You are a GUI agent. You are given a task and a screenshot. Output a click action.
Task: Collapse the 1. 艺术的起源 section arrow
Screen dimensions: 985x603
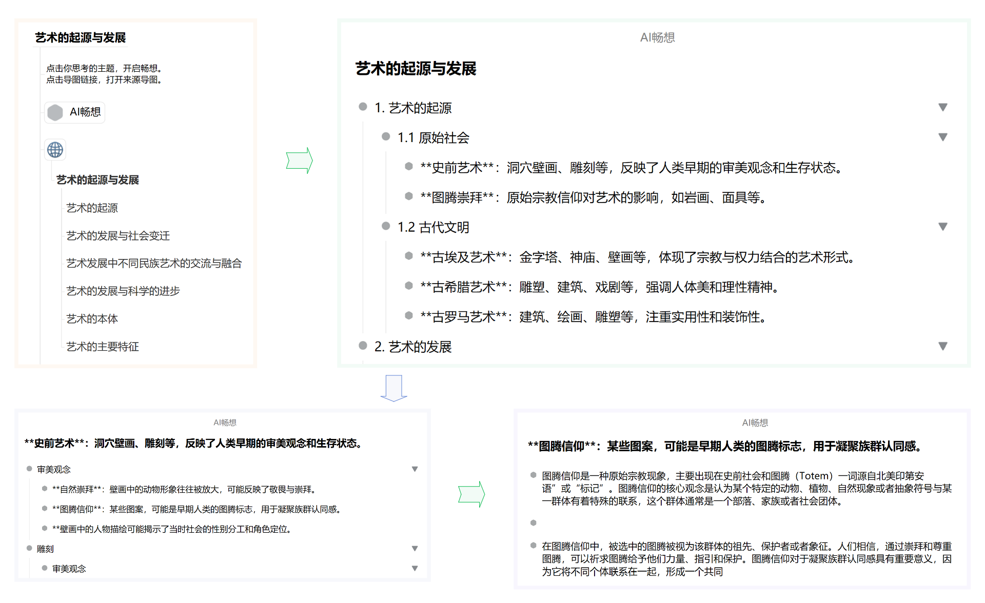(942, 107)
